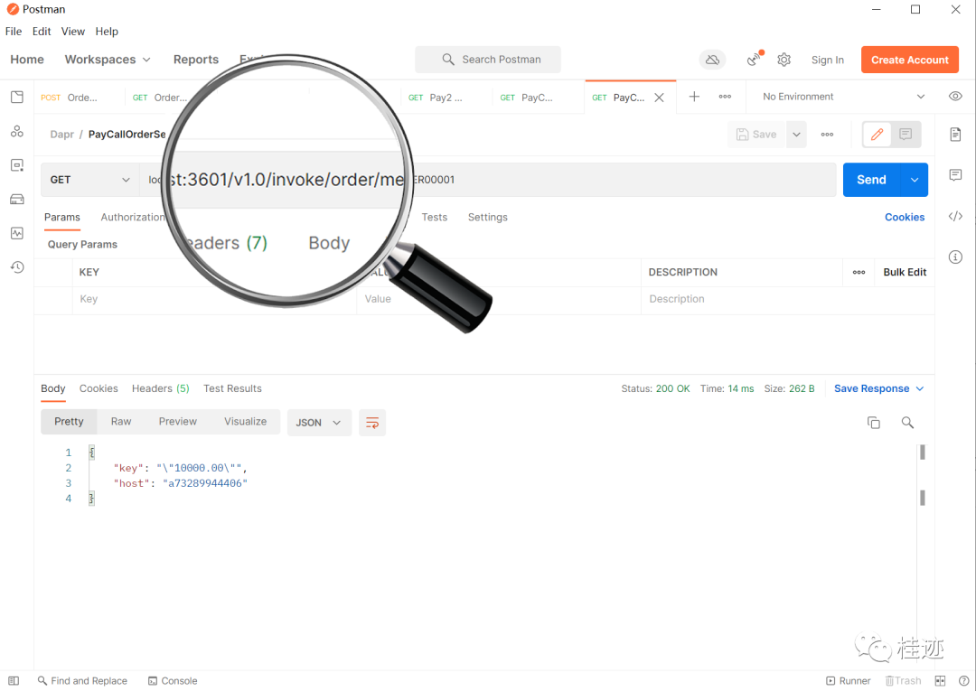976x691 pixels.
Task: Open help icon in status bar
Action: [x=963, y=681]
